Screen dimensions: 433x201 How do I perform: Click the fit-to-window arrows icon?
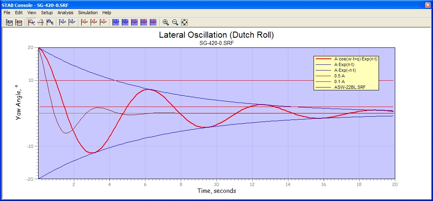point(184,23)
